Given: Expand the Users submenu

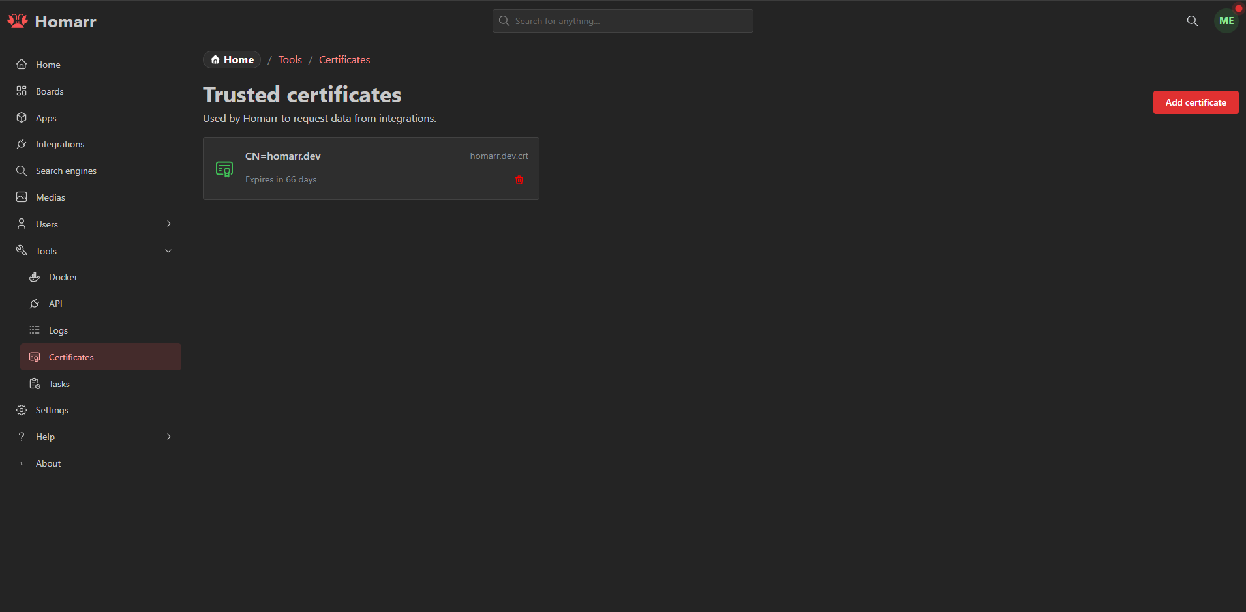Looking at the screenshot, I should [168, 224].
